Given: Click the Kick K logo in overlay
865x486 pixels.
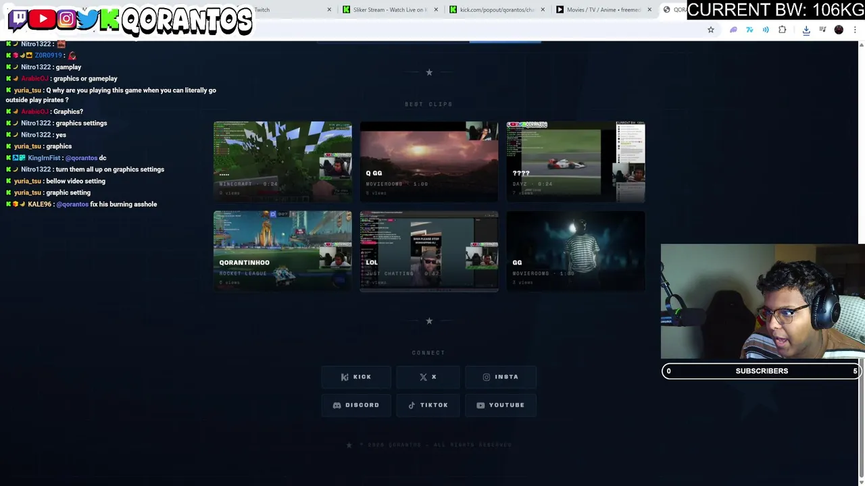Looking at the screenshot, I should coord(109,20).
